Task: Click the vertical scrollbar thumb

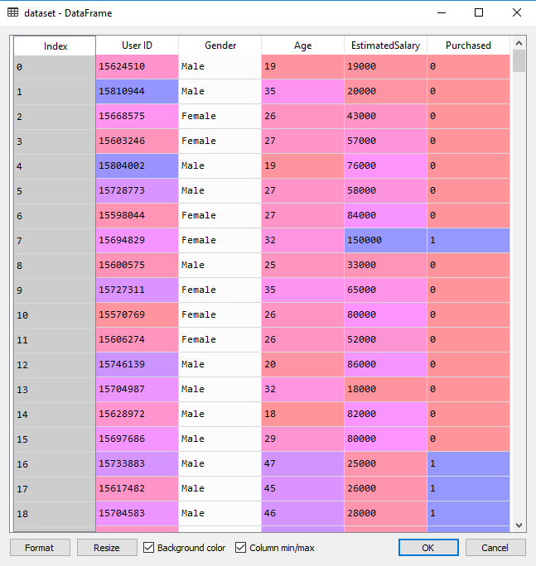Action: (519, 62)
